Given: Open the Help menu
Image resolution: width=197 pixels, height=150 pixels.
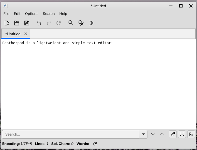Looking at the screenshot, I should pyautogui.click(x=63, y=14).
